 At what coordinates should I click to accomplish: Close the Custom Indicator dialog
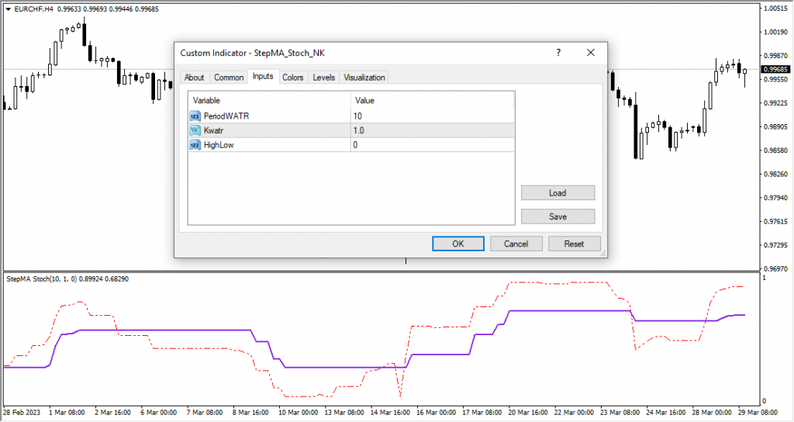point(591,53)
